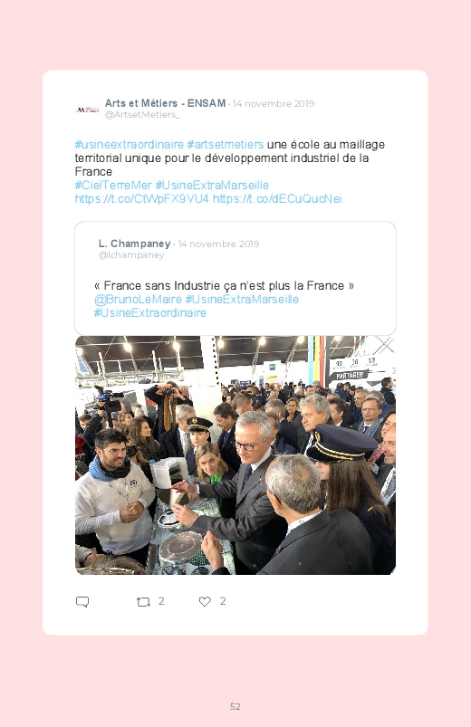Open #UsineExtraMarseille in the main tweet

tap(212, 185)
